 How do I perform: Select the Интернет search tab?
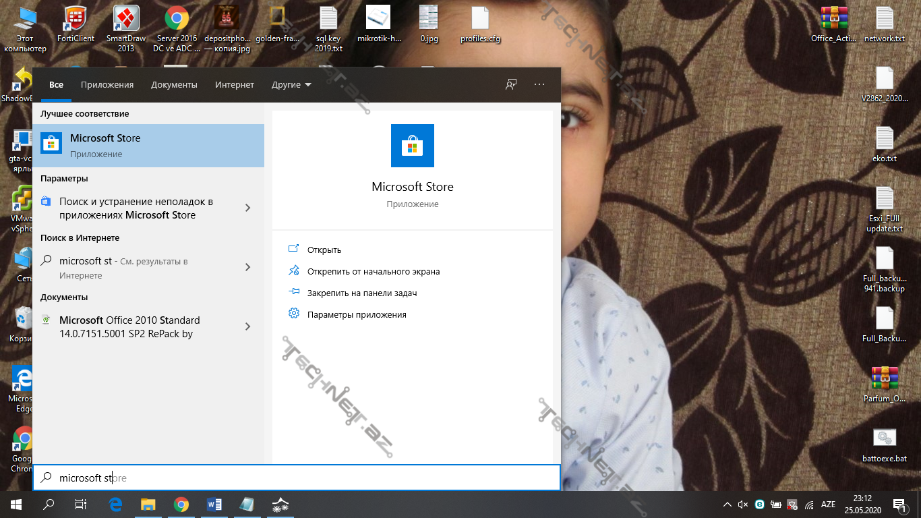click(235, 84)
